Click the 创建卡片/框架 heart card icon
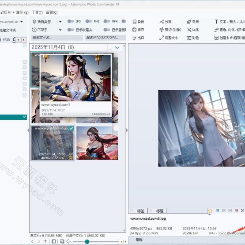This screenshot has height=245, width=245. [x=216, y=38]
